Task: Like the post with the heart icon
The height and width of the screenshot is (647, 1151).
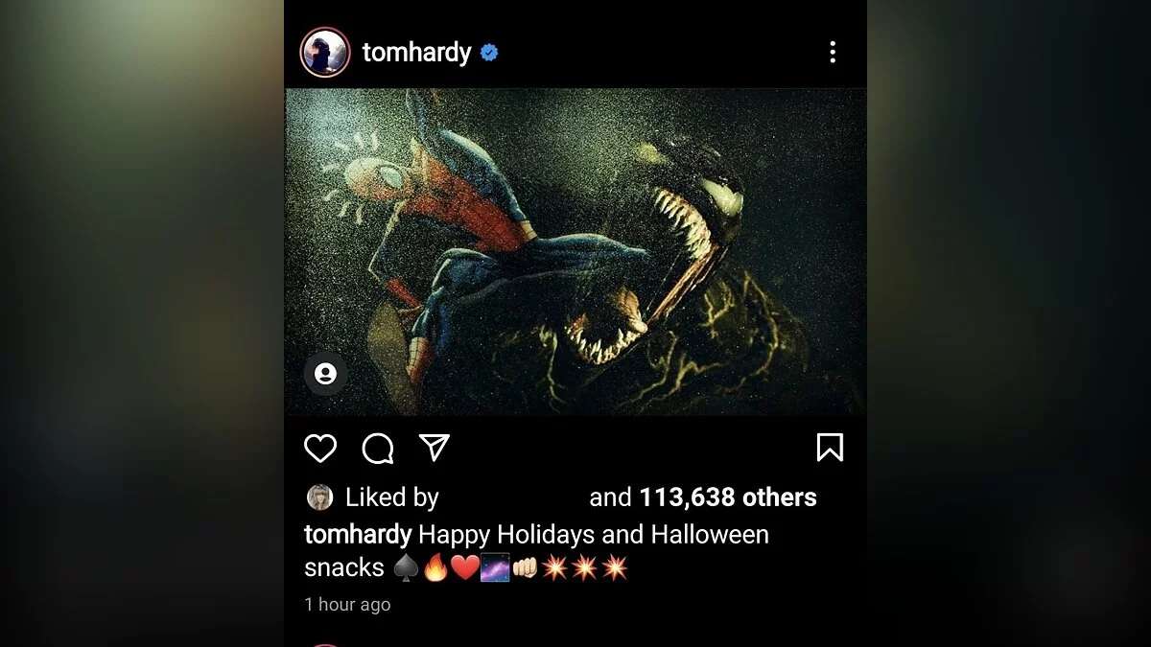Action: point(320,448)
